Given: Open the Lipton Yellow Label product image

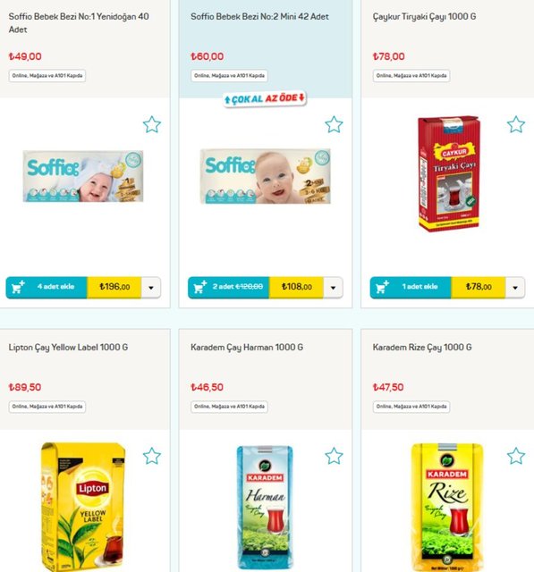Looking at the screenshot, I should pos(83,507).
